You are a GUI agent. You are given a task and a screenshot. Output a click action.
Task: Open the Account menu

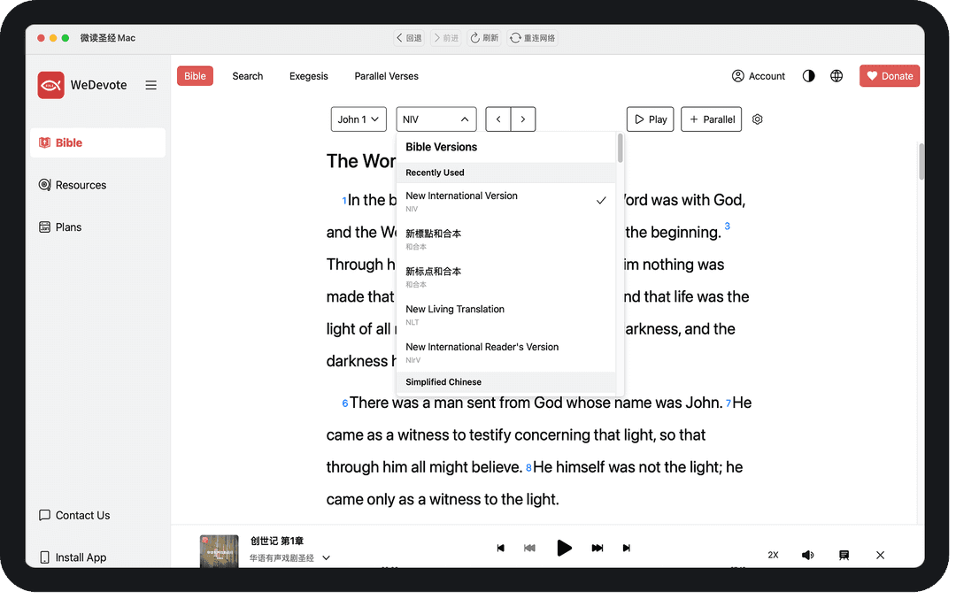coord(758,76)
